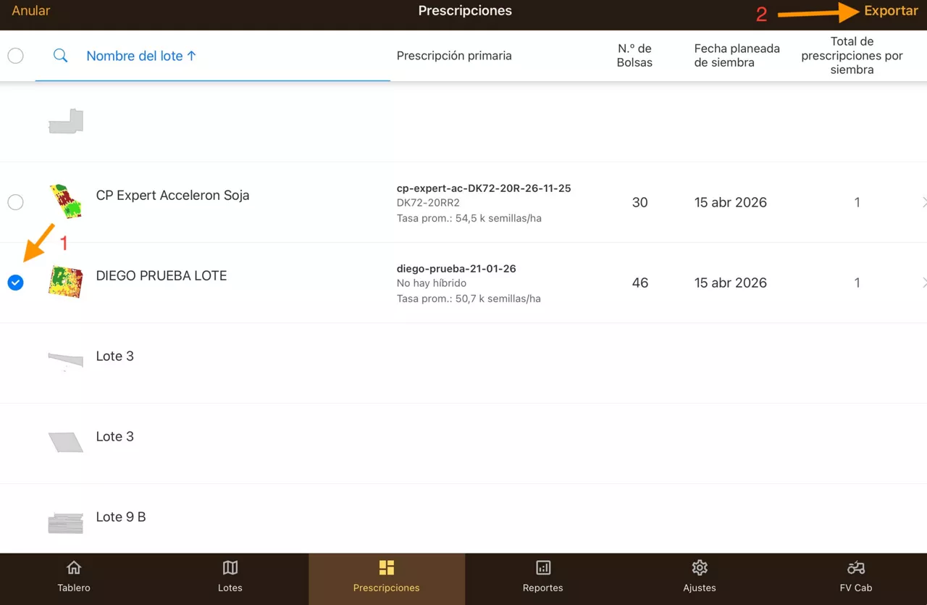This screenshot has height=605, width=927.
Task: Click the Prescripciones grid icon in bottom bar
Action: pos(387,567)
